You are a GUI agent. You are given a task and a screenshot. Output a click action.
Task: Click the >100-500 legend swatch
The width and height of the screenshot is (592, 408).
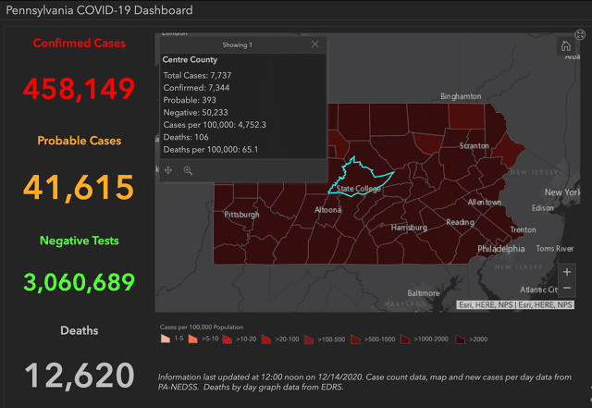pyautogui.click(x=308, y=339)
